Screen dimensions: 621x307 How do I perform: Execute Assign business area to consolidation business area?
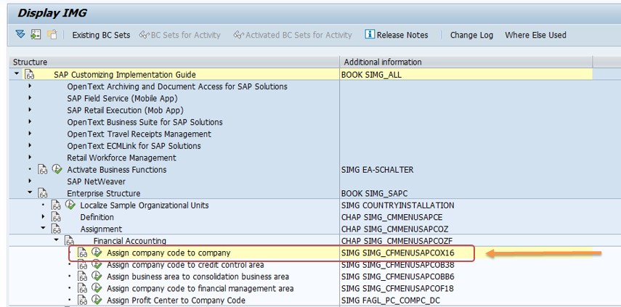tap(97, 276)
